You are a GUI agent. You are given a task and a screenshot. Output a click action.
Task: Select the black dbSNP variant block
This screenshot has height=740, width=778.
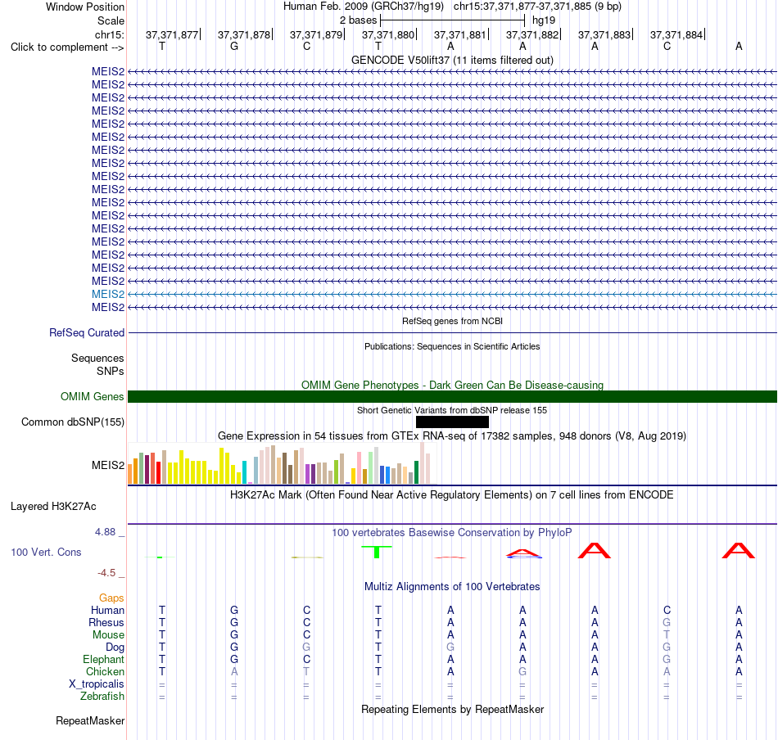452,422
